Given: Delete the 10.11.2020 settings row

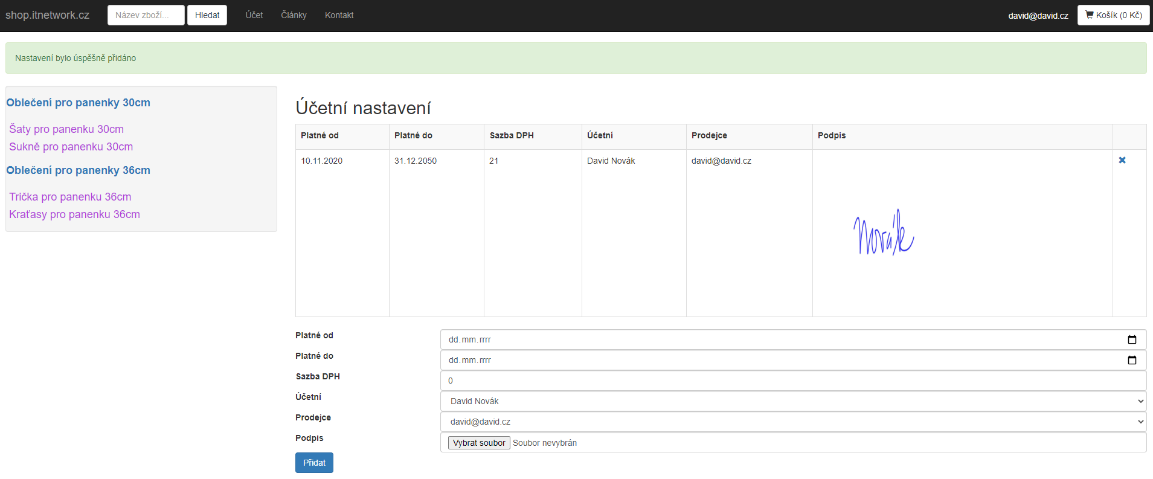Looking at the screenshot, I should 1122,160.
